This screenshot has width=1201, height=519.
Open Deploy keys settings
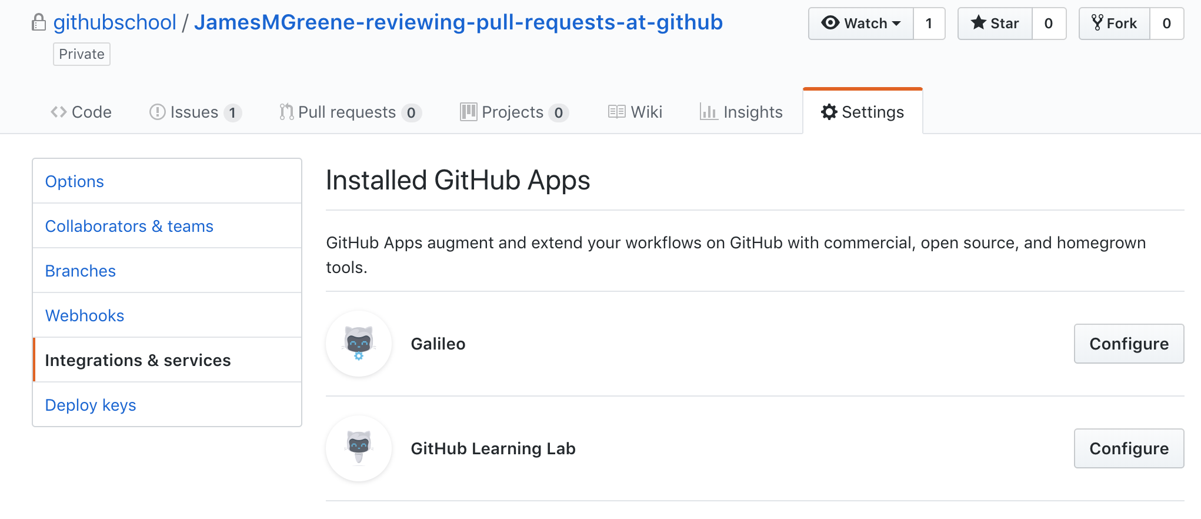[x=167, y=405]
